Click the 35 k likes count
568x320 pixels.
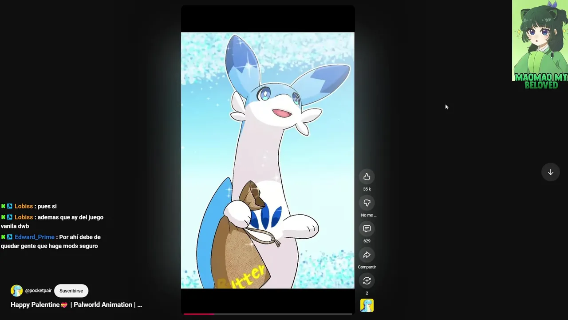367,189
